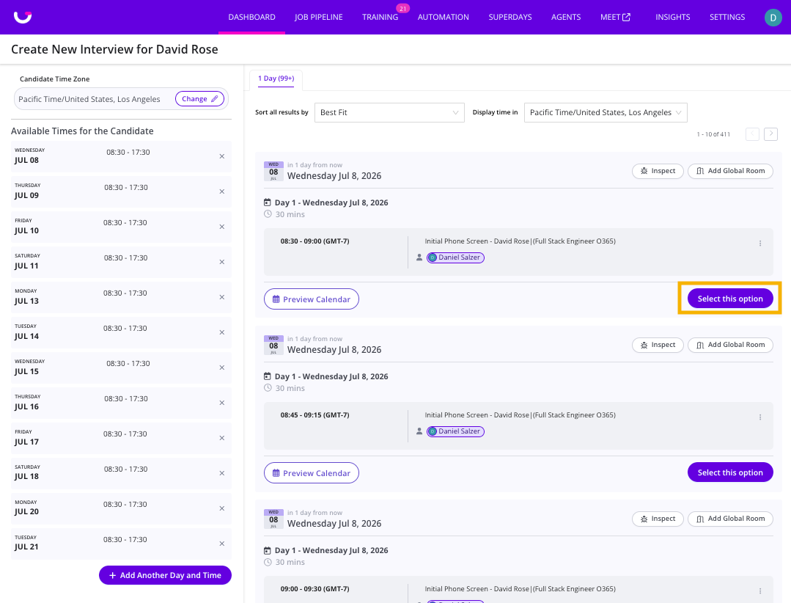Open the JOB PIPELINE menu item
The width and height of the screenshot is (791, 603).
tap(319, 17)
